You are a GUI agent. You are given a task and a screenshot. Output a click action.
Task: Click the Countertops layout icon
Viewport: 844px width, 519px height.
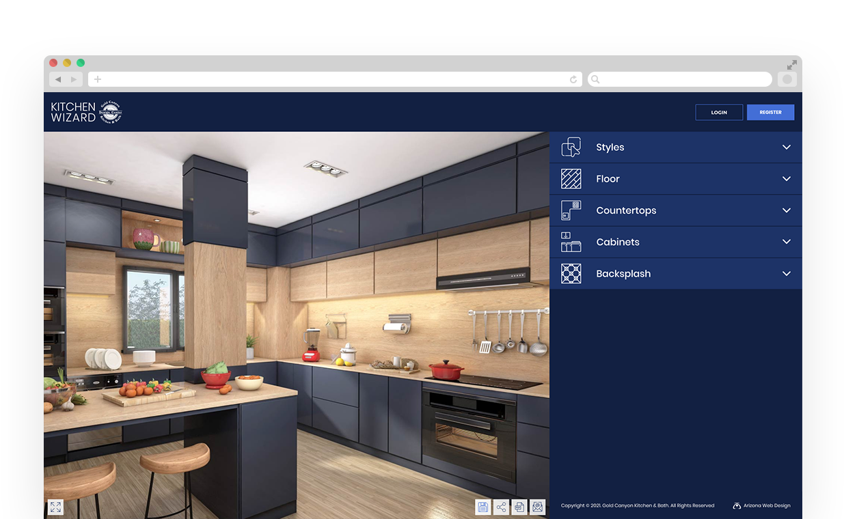click(571, 210)
